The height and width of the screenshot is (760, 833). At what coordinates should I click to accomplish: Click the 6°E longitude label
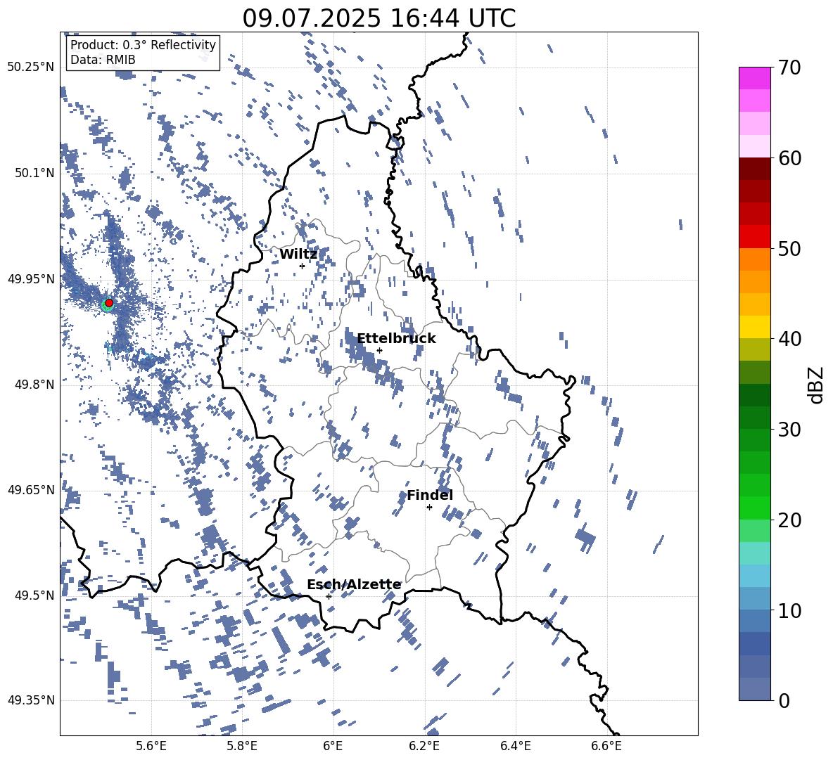[x=333, y=746]
